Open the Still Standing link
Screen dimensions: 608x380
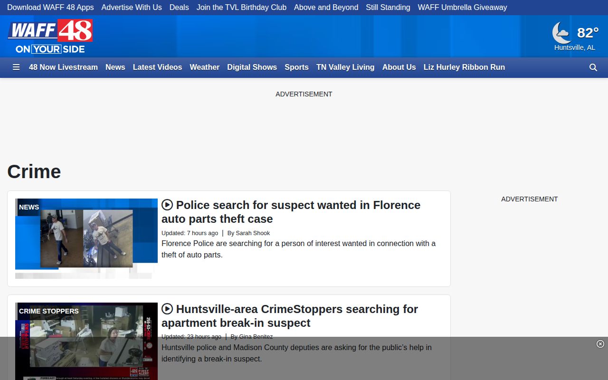point(388,8)
